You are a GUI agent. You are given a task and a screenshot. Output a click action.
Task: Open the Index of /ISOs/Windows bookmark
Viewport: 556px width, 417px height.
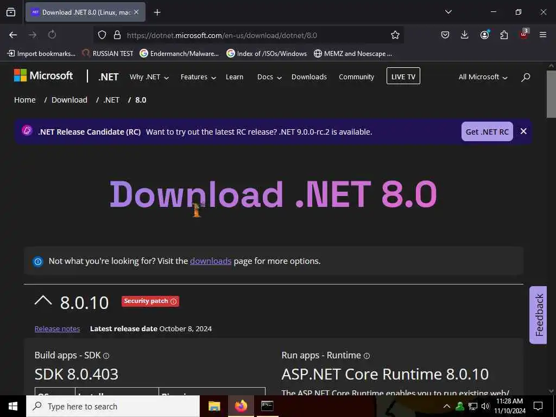point(267,54)
